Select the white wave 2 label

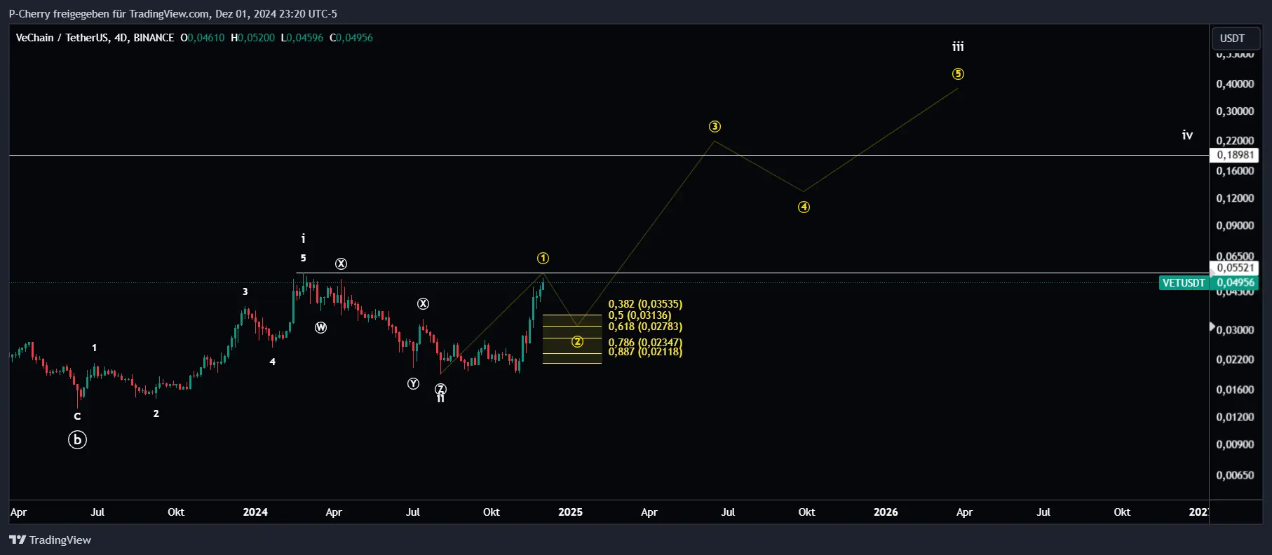[156, 413]
